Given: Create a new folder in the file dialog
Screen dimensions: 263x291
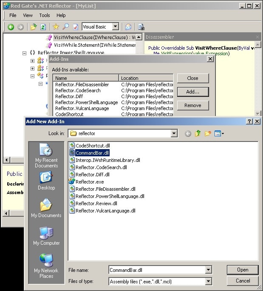Looking at the screenshot, I should tap(208, 133).
